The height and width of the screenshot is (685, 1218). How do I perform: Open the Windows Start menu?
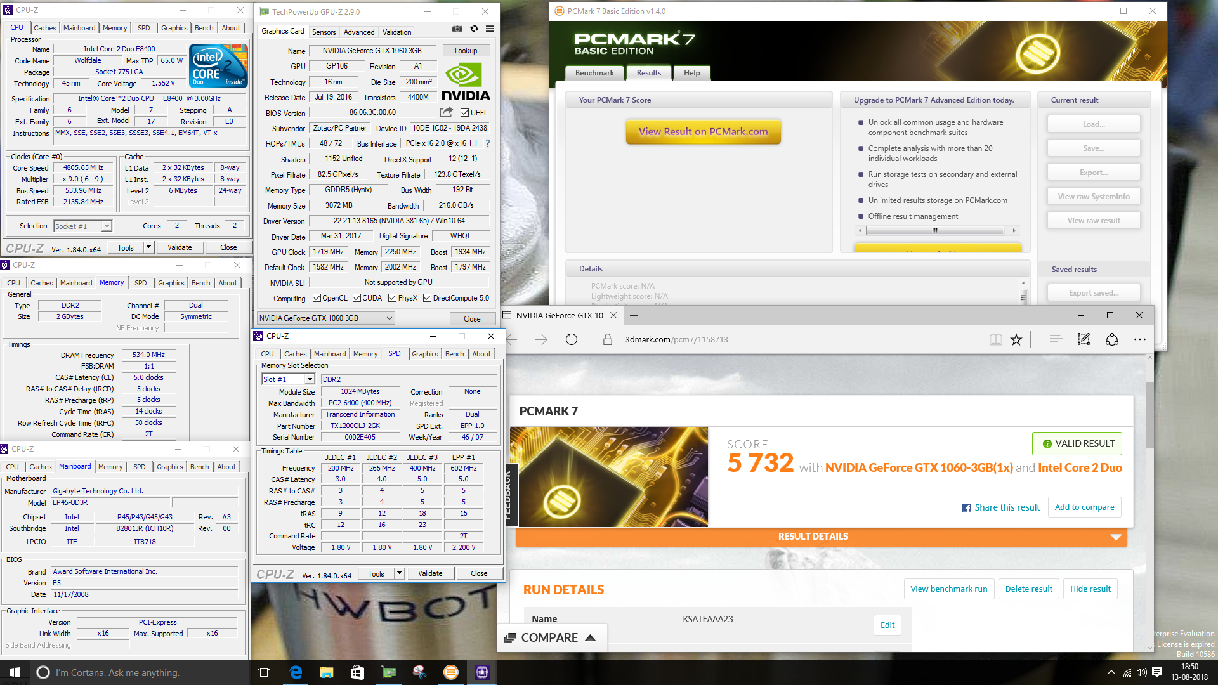tap(15, 672)
